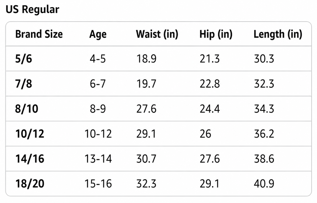Select the 5/6 brand size row

(x=158, y=59)
